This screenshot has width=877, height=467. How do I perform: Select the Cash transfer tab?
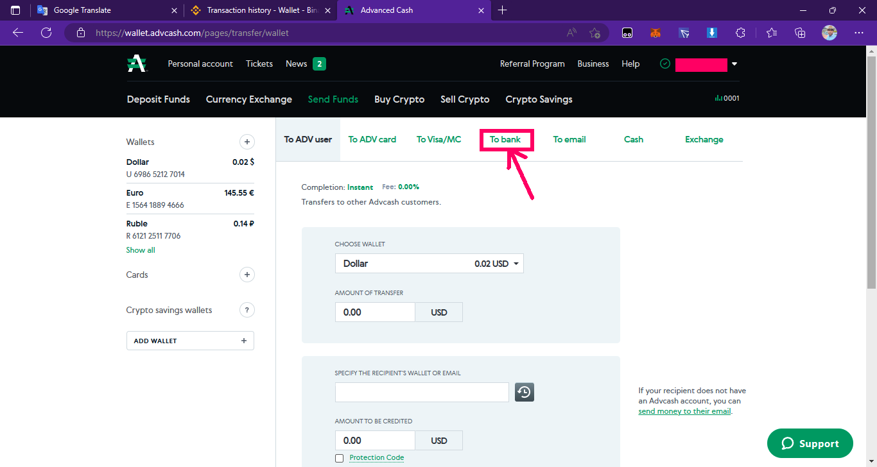[x=634, y=139]
